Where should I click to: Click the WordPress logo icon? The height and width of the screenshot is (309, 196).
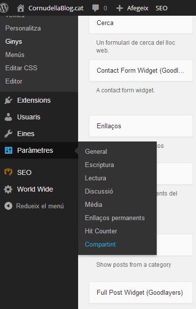click(x=4, y=8)
